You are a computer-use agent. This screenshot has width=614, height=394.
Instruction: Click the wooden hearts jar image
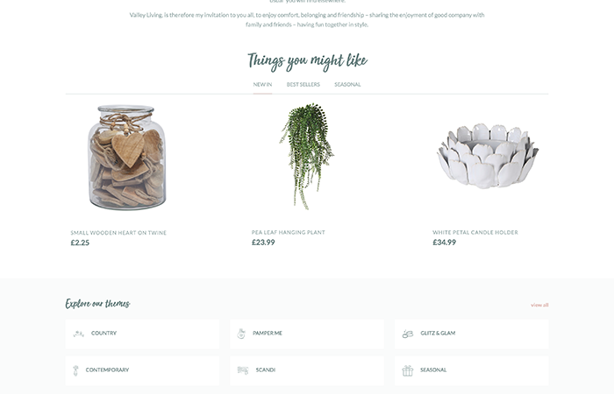click(x=127, y=157)
